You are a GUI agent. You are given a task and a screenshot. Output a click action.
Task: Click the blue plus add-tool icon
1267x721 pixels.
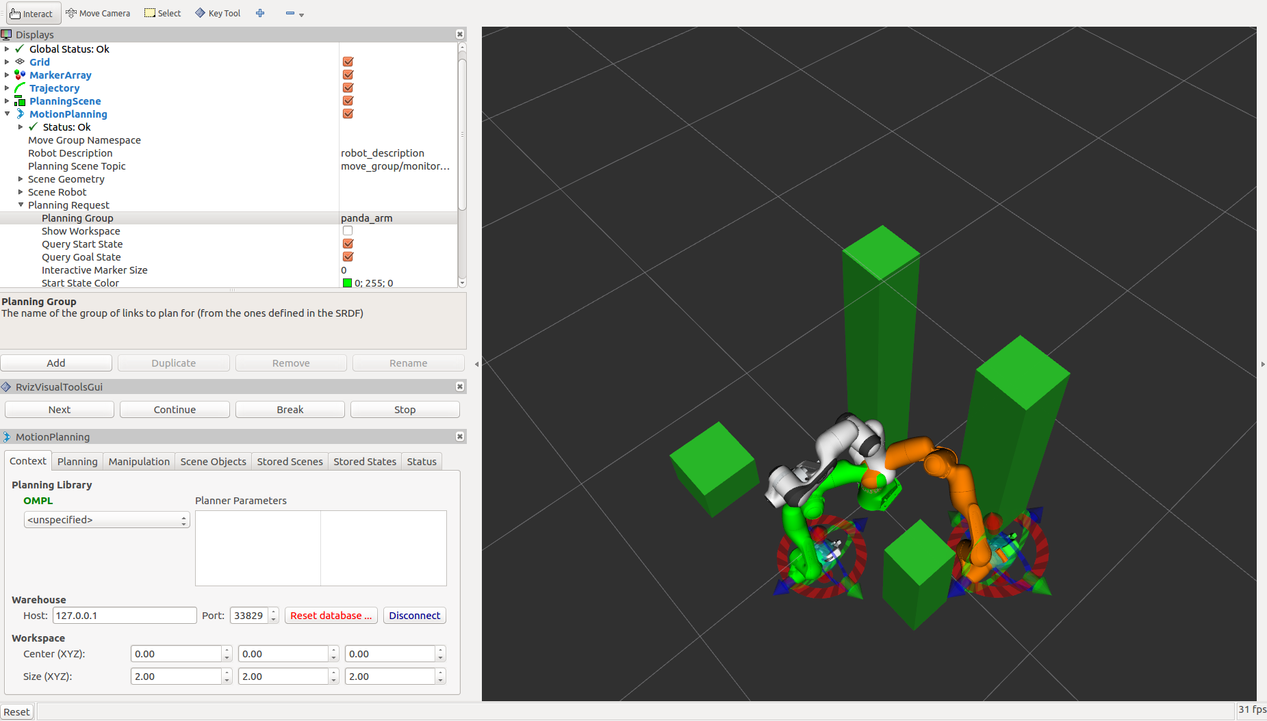tap(260, 13)
